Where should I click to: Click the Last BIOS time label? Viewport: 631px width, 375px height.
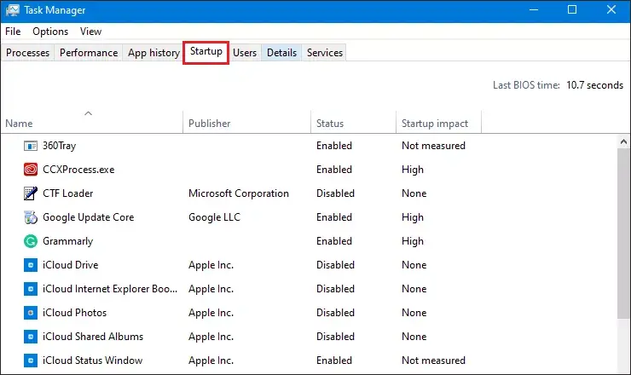pyautogui.click(x=526, y=85)
